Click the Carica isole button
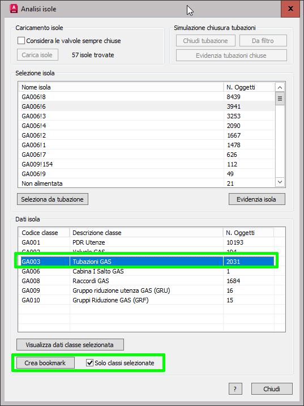The image size is (304, 406). pyautogui.click(x=37, y=55)
